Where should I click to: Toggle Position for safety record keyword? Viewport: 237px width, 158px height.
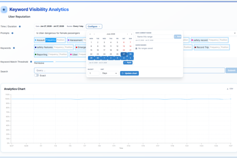click(x=223, y=40)
